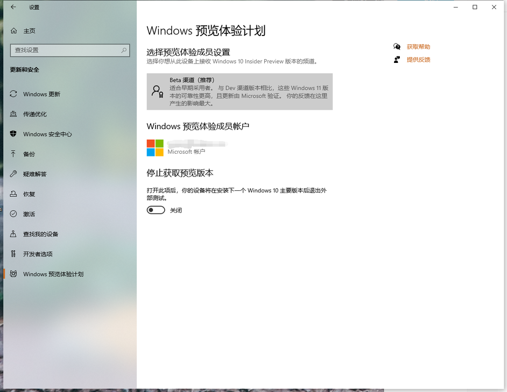Viewport: 507px width, 392px height.
Task: Toggle the 停止获取预览版本 switch
Action: click(x=156, y=210)
